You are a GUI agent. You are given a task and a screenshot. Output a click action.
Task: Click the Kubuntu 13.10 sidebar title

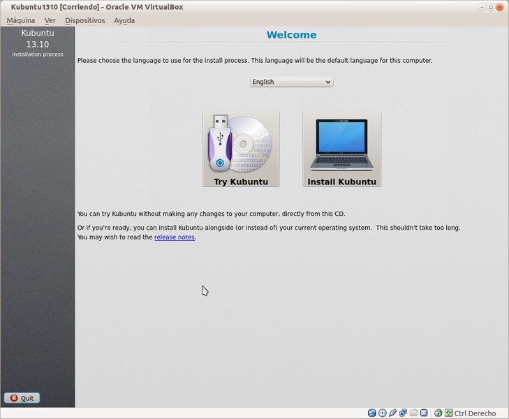(x=38, y=38)
